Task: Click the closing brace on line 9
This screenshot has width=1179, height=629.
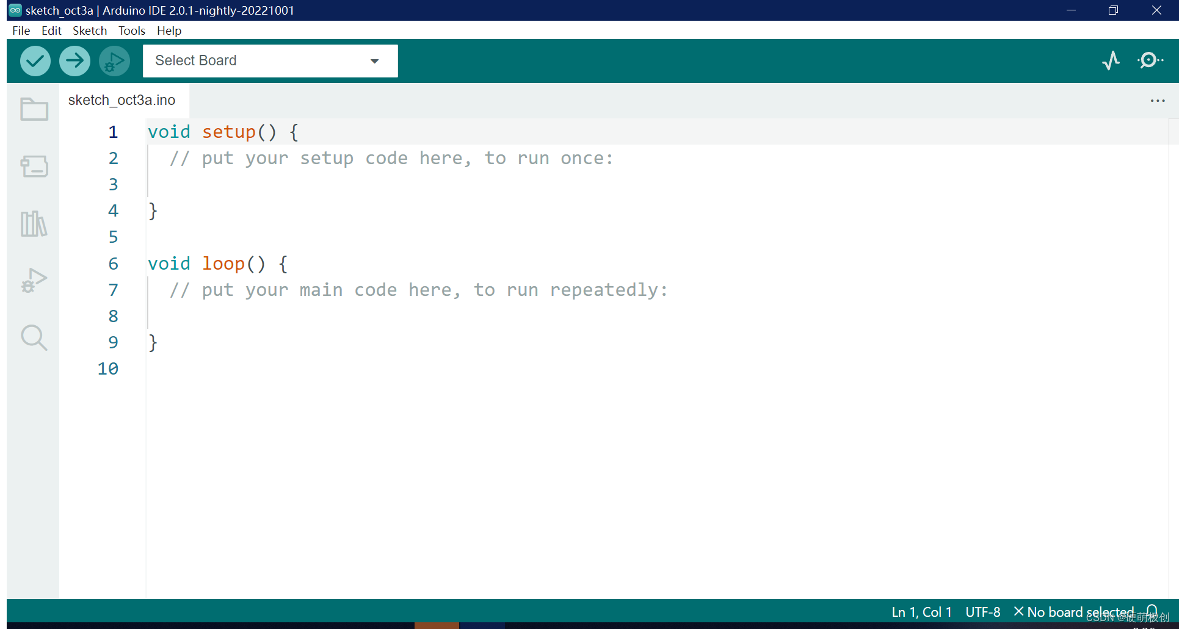Action: point(153,343)
